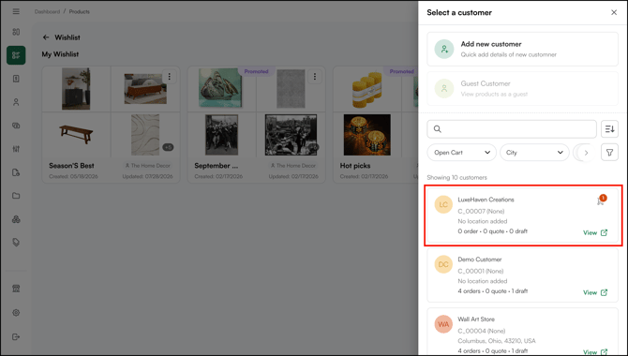View Demo Customer details
The width and height of the screenshot is (628, 356).
[x=595, y=292]
